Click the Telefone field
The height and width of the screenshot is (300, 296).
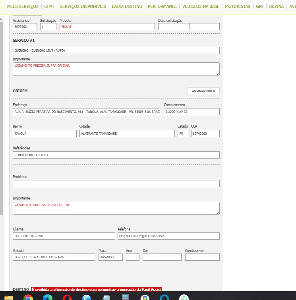tap(168, 236)
